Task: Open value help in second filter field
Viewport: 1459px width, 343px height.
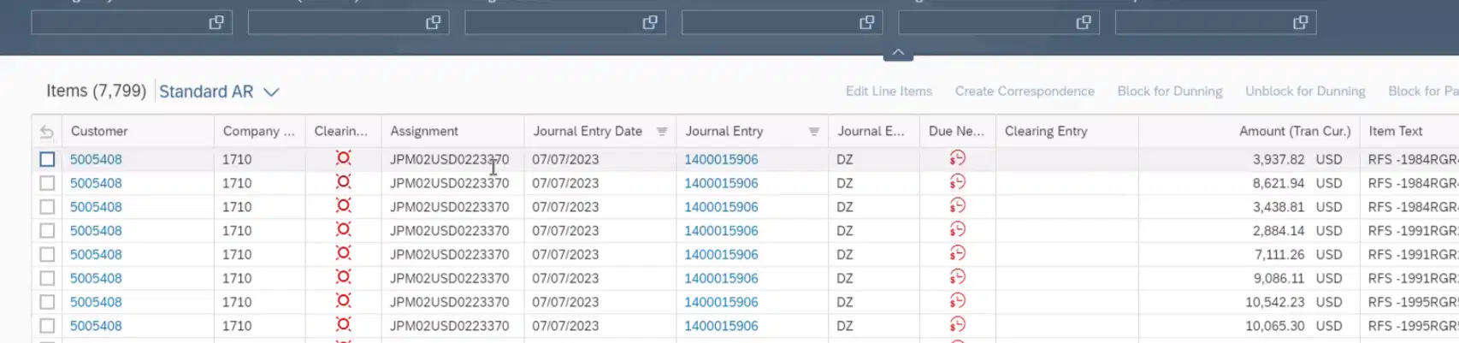Action: (434, 23)
